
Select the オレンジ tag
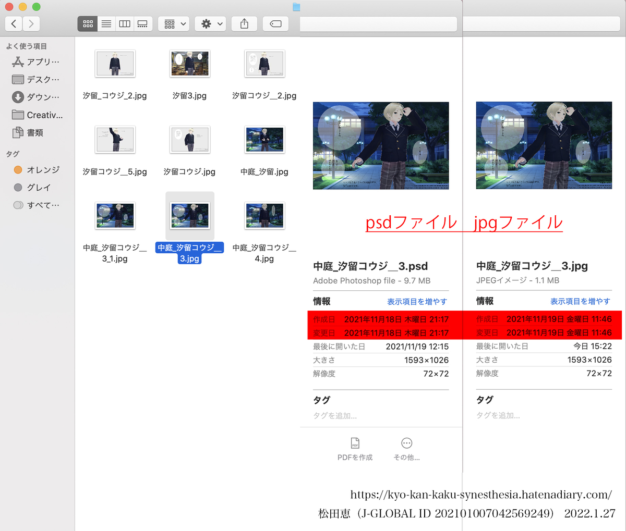tap(37, 169)
